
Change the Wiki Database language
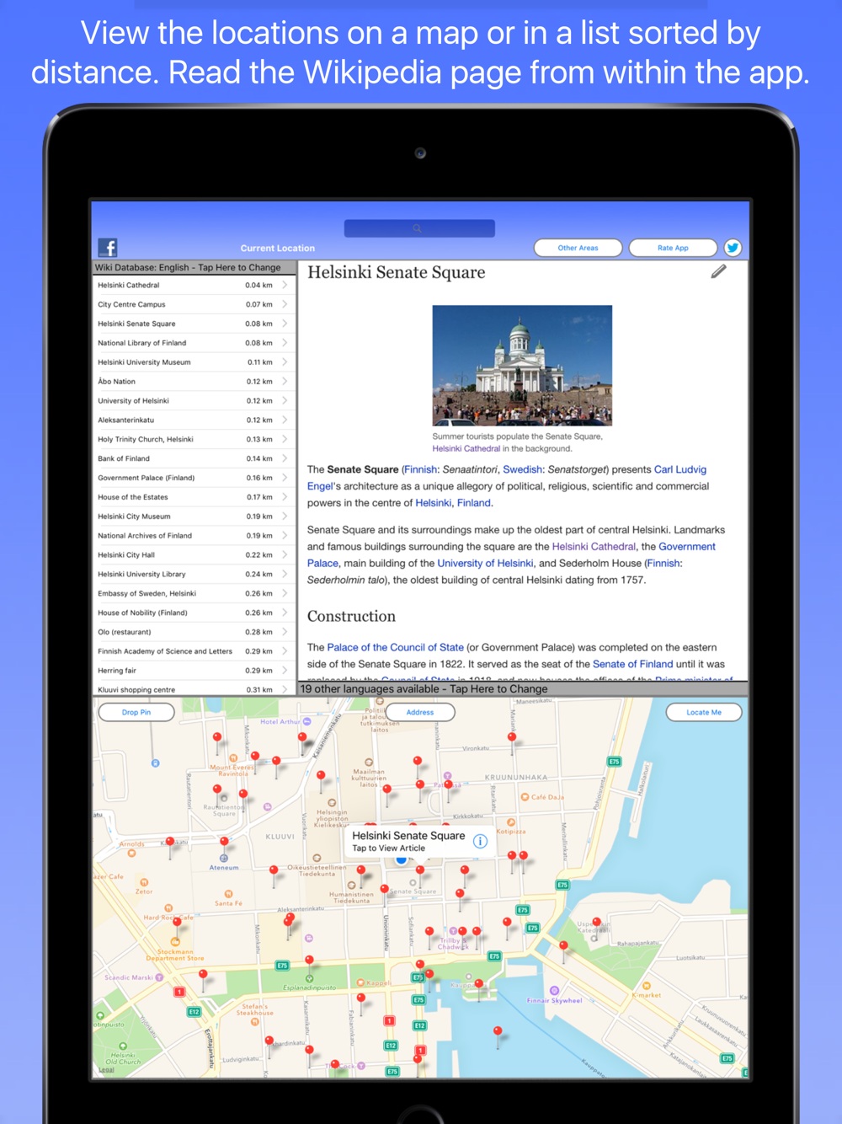coord(194,267)
